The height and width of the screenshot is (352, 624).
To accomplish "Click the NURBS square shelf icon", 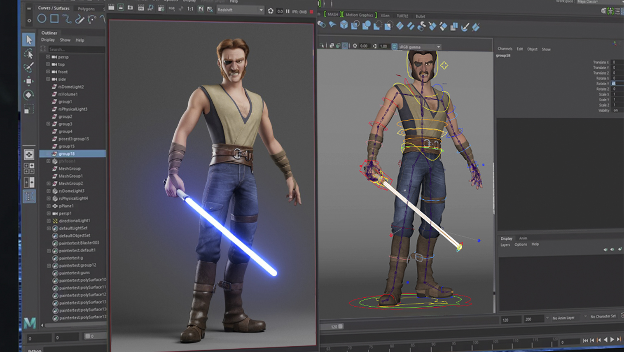I will [x=54, y=19].
